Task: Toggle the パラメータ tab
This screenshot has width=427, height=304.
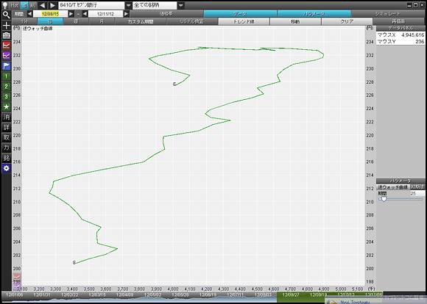Action: tap(314, 13)
